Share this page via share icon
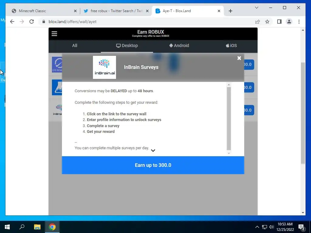 [x=258, y=22]
